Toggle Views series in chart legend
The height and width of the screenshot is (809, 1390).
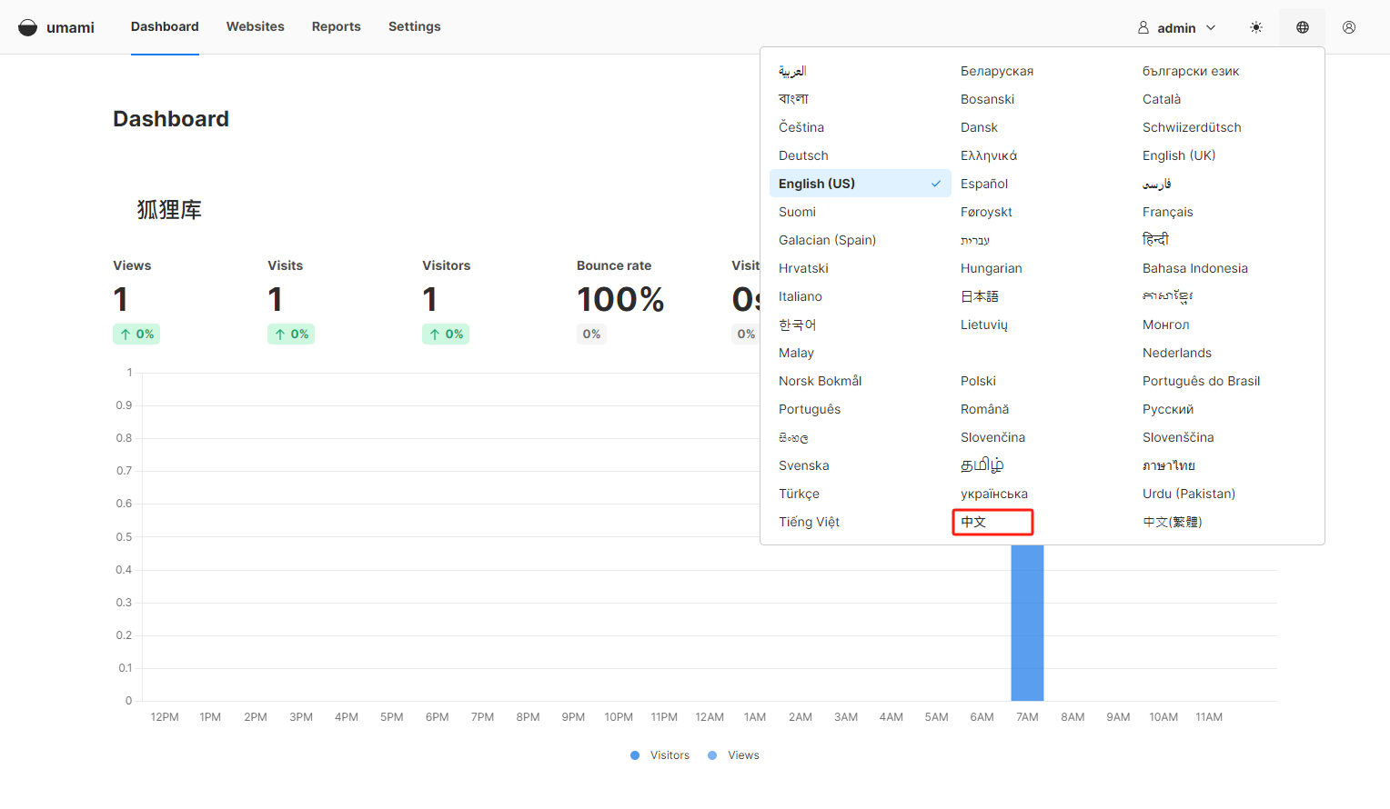(734, 755)
